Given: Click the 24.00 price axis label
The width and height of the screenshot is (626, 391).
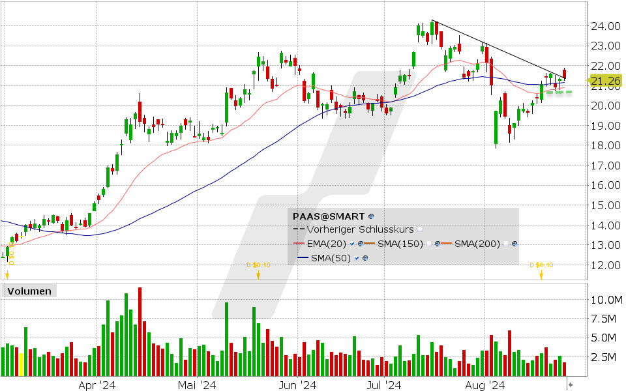Looking at the screenshot, I should [x=605, y=26].
